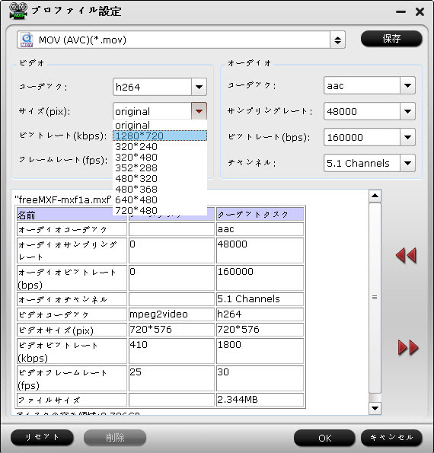Click the 25 source frame rate cell
Image resolution: width=434 pixels, height=453 pixels.
click(171, 378)
